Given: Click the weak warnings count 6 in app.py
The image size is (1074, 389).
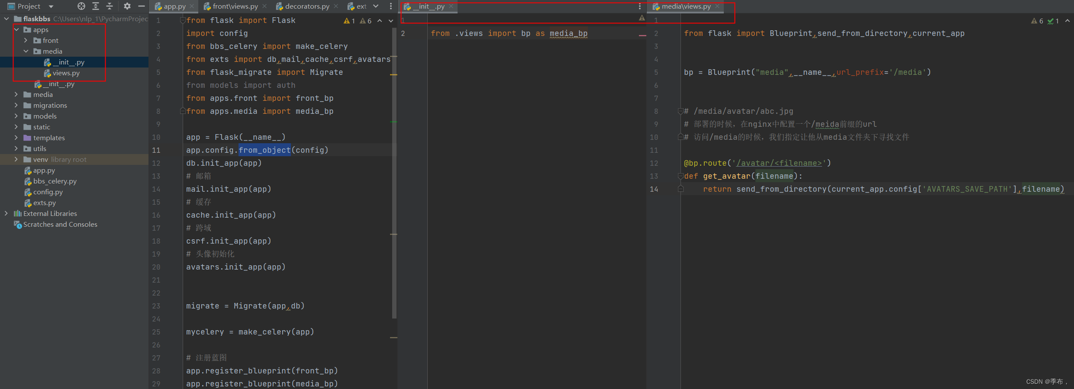Looking at the screenshot, I should [366, 21].
